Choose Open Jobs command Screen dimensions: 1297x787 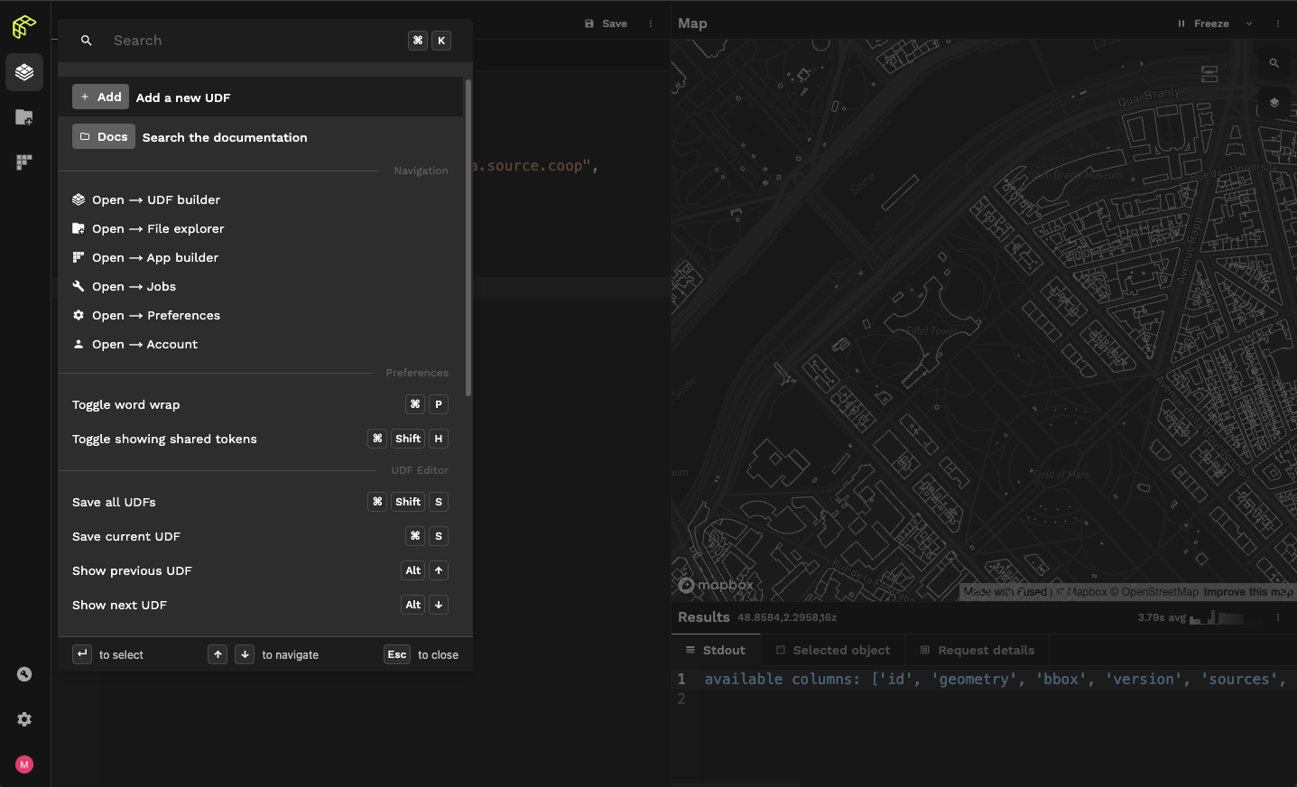click(x=260, y=286)
